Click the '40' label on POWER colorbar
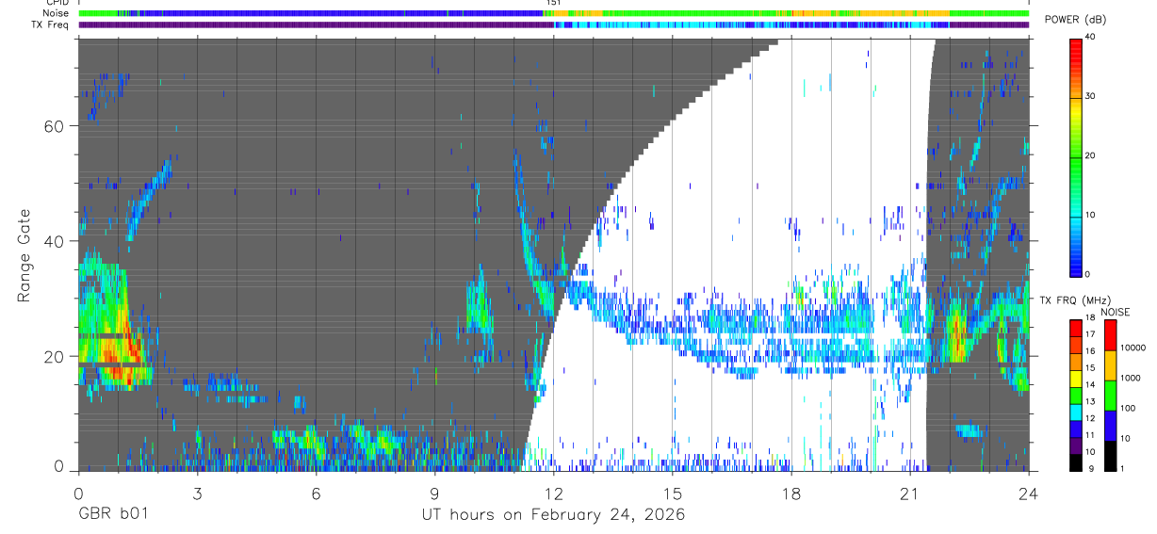 point(1090,37)
